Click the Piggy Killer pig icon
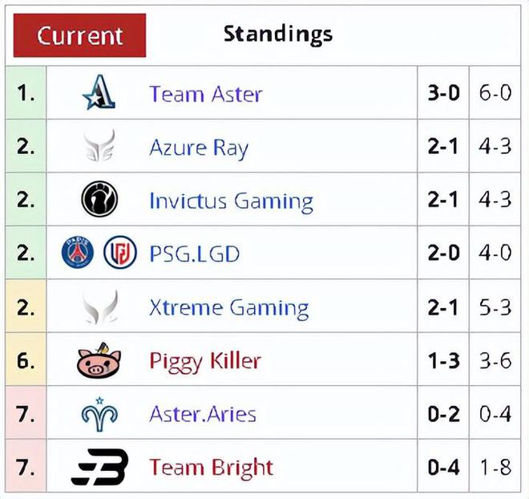Screen dimensions: 529x499 point(99,360)
